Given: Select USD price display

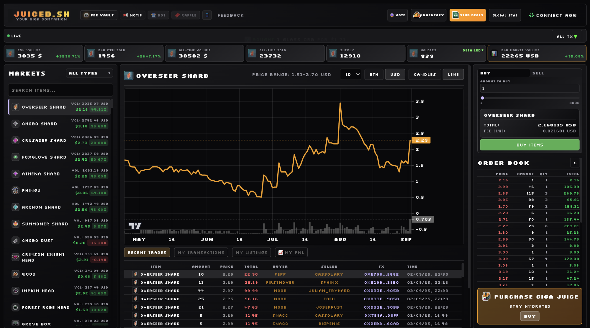Looking at the screenshot, I should (x=395, y=74).
